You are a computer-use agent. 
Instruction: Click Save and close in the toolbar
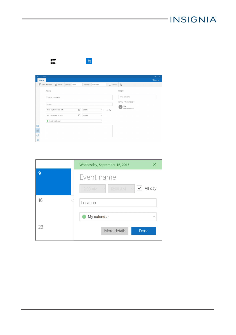(45, 85)
